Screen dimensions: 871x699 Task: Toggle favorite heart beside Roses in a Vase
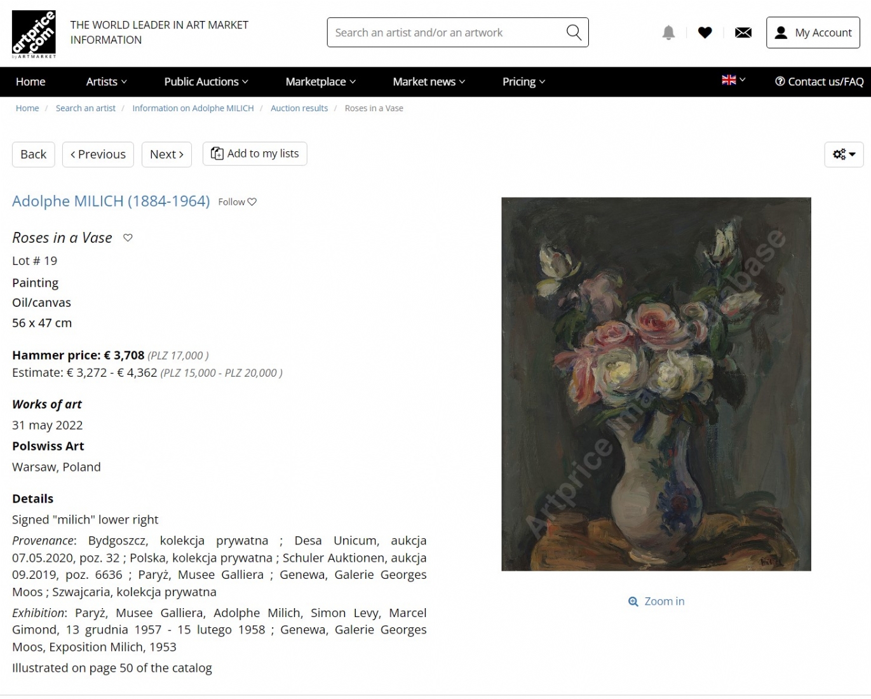(128, 238)
